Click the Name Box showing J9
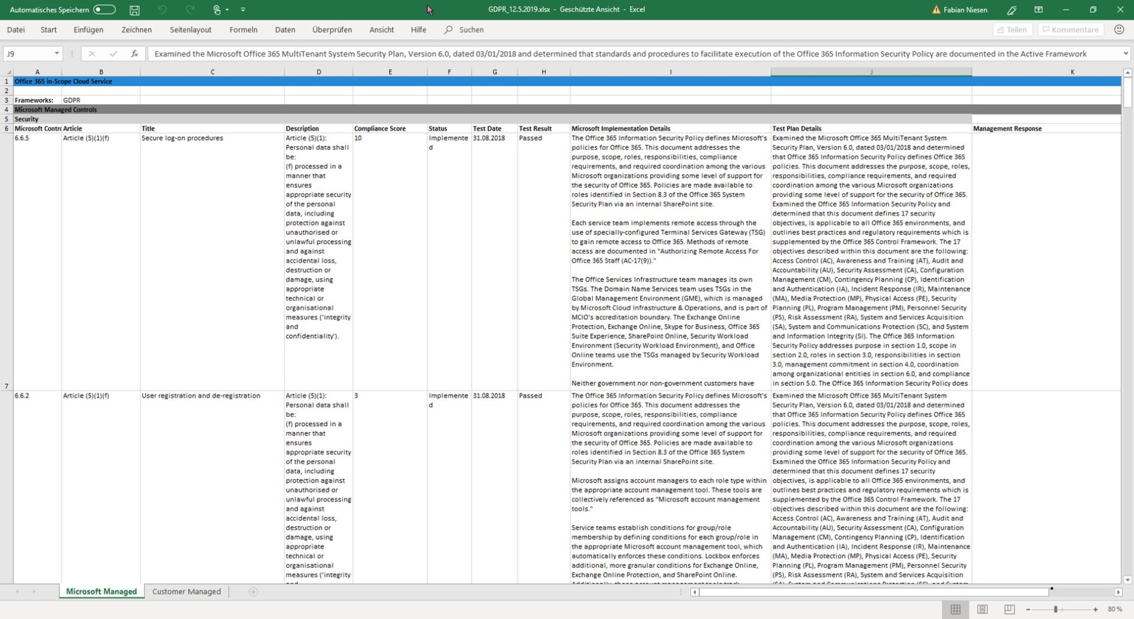This screenshot has width=1134, height=619. tap(28, 54)
